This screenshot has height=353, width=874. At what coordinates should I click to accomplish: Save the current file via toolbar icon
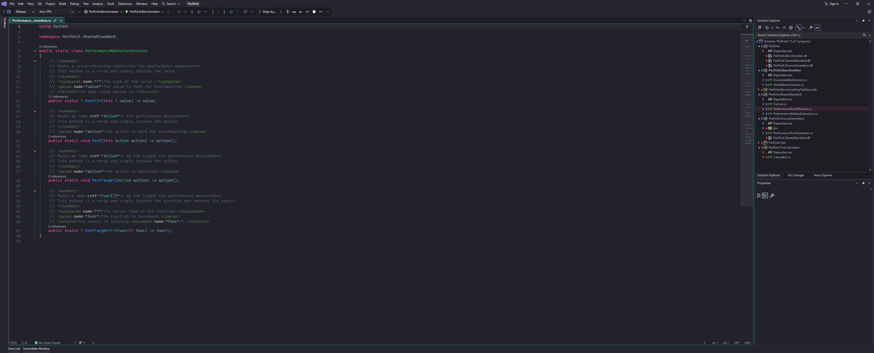[x=9, y=11]
